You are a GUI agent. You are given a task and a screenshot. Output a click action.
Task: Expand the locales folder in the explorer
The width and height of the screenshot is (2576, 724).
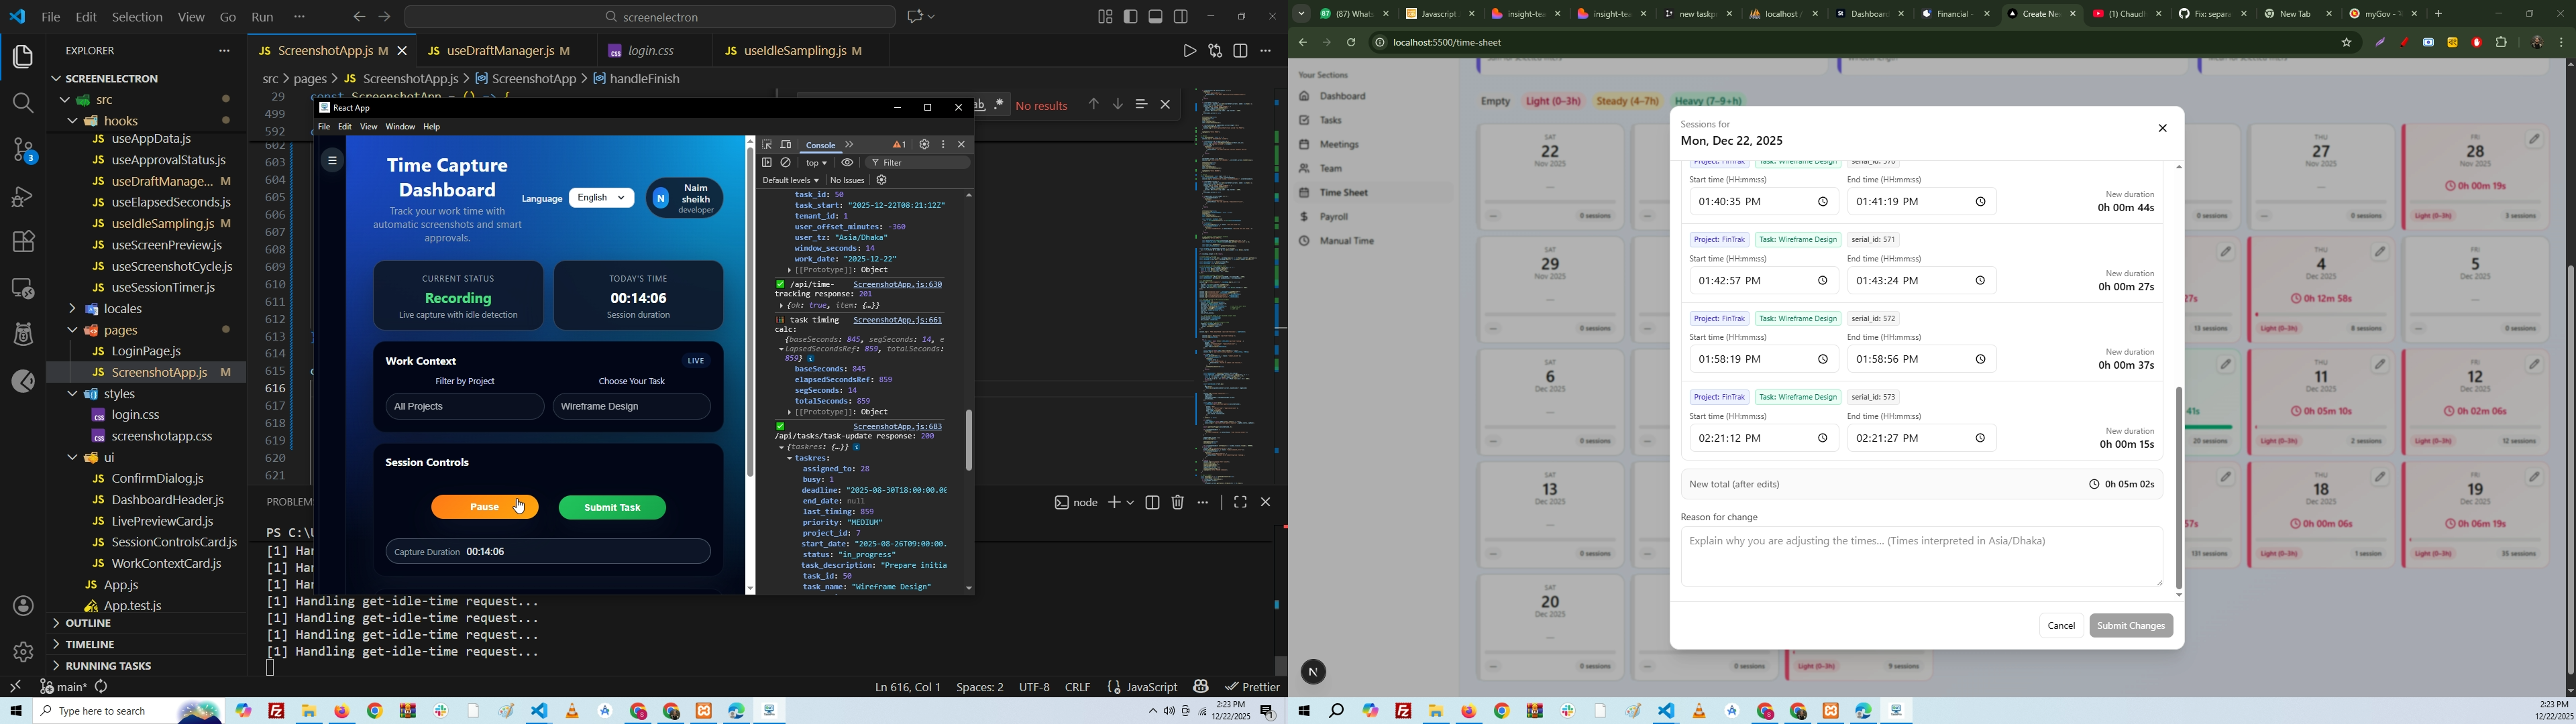point(124,309)
